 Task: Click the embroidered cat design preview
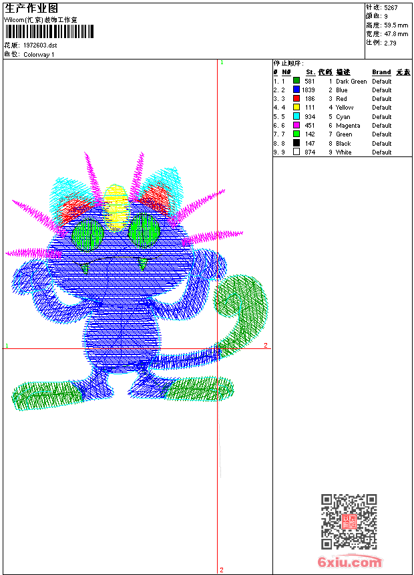click(x=137, y=281)
